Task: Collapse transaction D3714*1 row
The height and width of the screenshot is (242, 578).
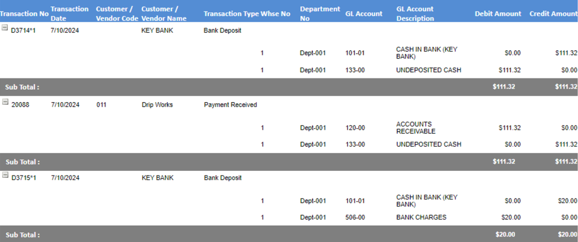Action: pos(5,28)
